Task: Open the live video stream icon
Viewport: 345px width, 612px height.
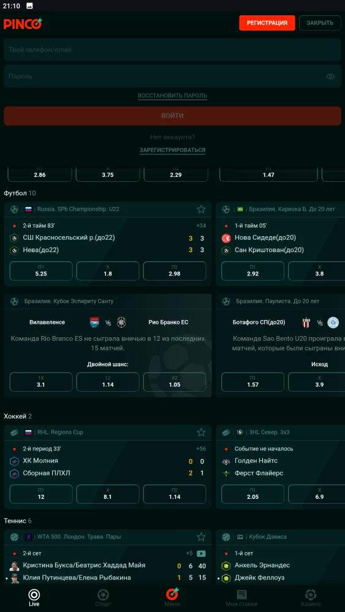Action: click(201, 553)
